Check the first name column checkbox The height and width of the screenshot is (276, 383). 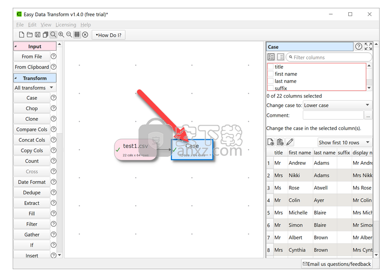tap(270, 74)
